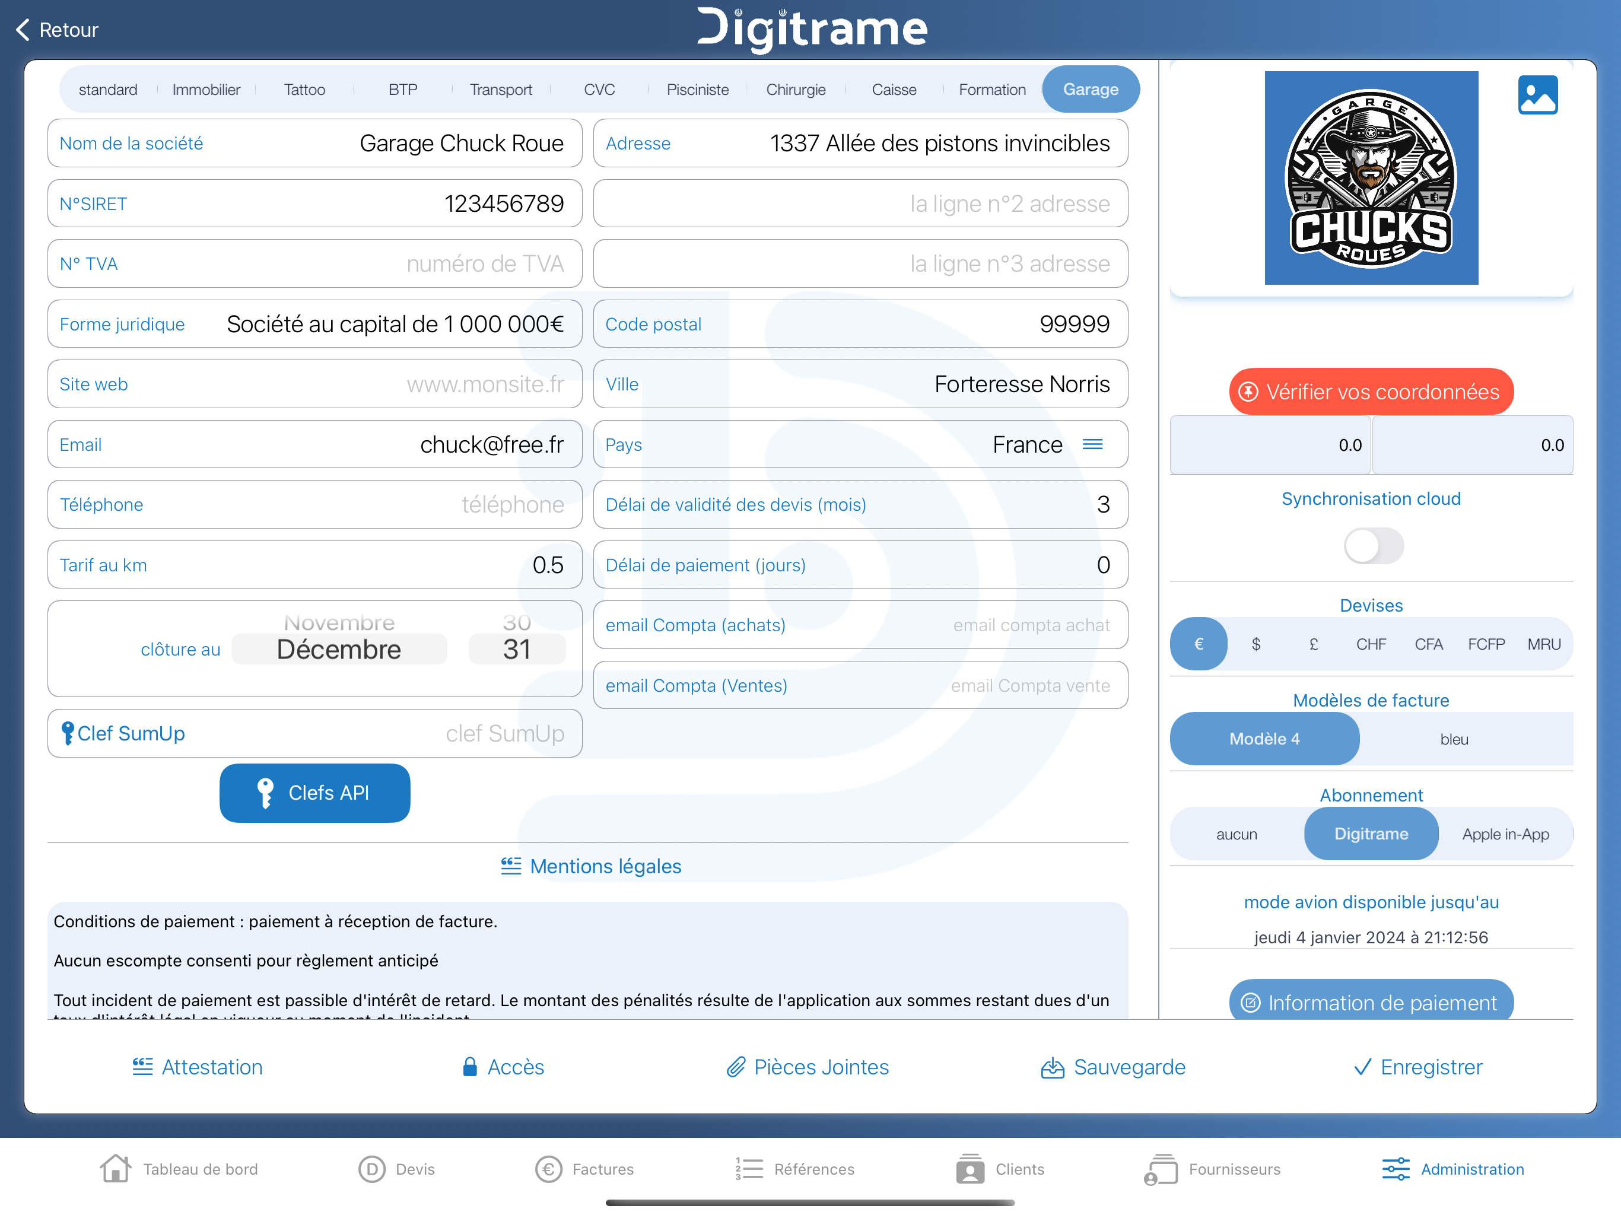Edit the N°SIRET field
This screenshot has height=1215, width=1621.
pos(314,203)
